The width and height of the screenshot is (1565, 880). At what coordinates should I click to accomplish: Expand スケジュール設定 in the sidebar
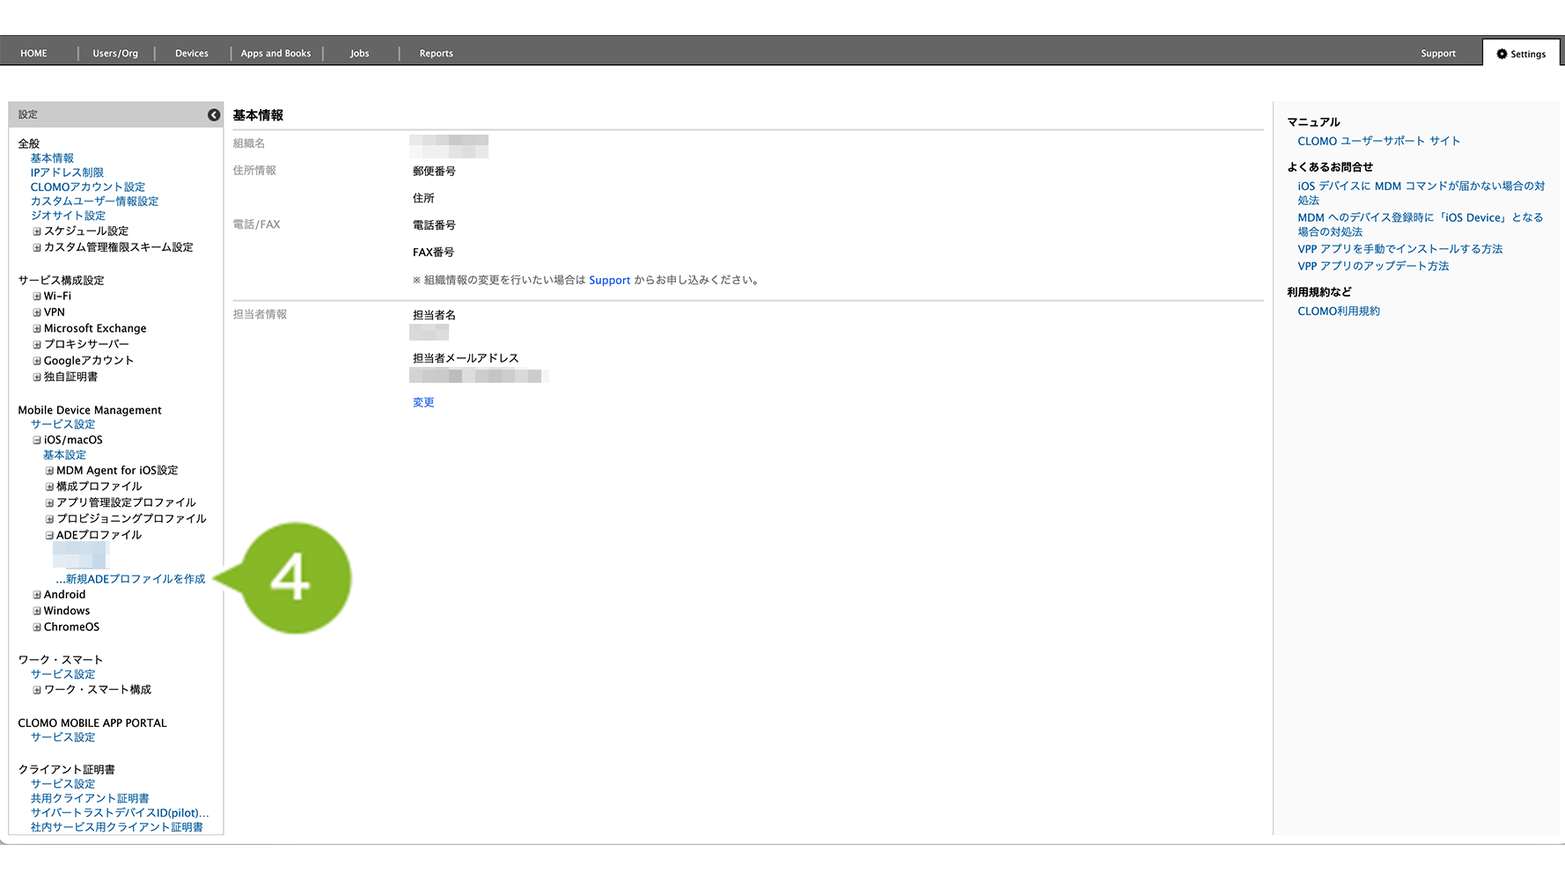[x=37, y=231]
